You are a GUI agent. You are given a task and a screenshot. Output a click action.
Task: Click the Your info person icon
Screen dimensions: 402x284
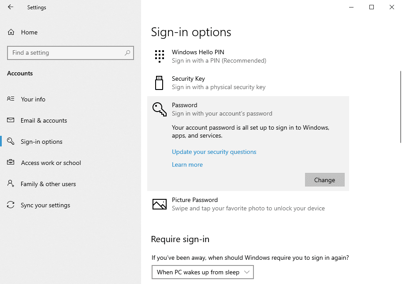[x=11, y=99]
